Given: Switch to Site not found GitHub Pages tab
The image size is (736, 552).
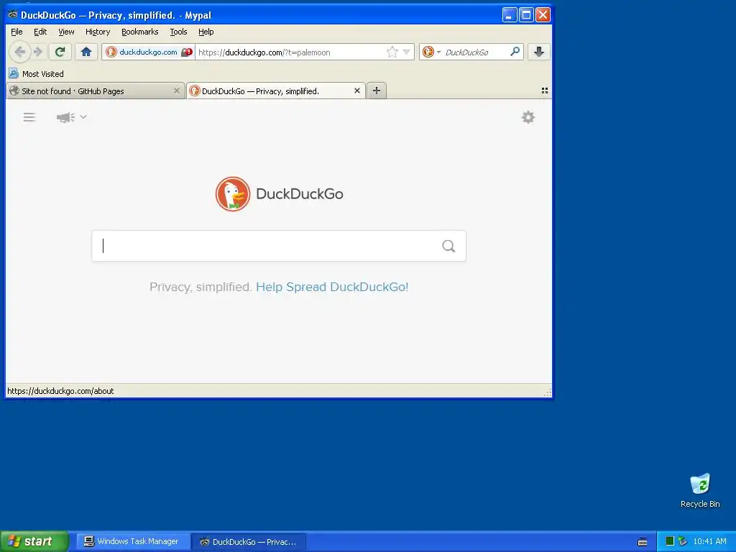Looking at the screenshot, I should (x=96, y=91).
